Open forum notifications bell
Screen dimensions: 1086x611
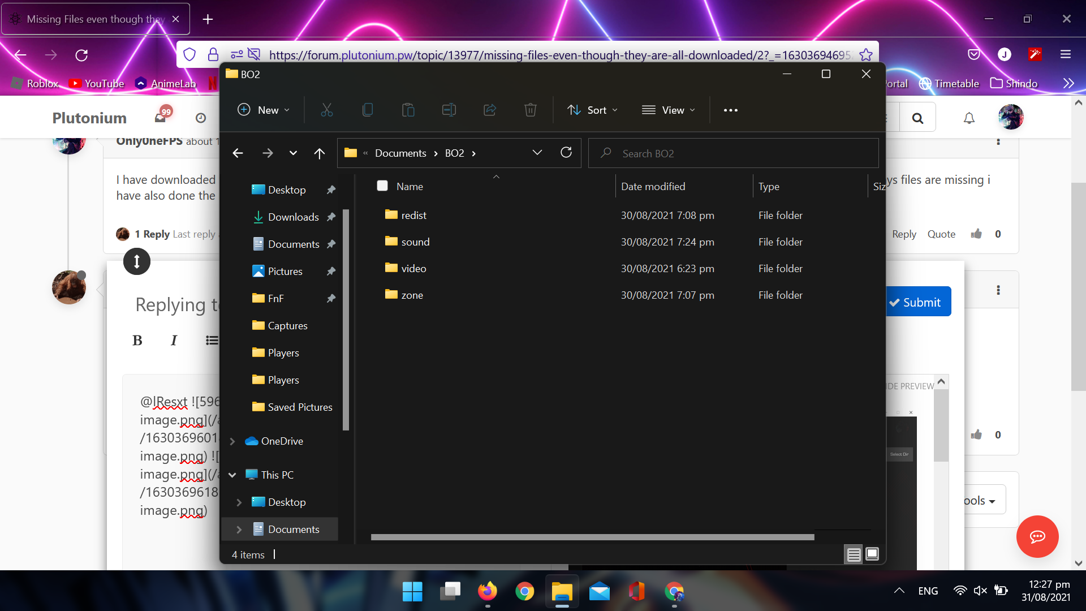969,118
